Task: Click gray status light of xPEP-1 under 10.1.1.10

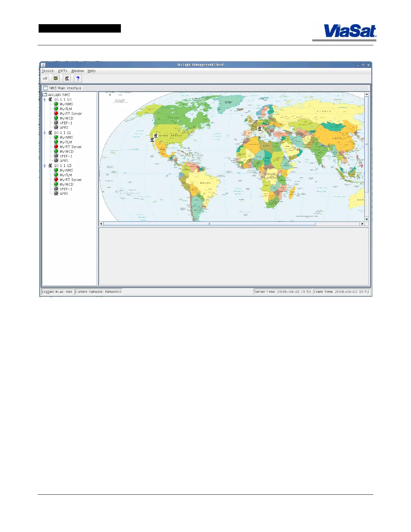Action: pyautogui.click(x=56, y=123)
